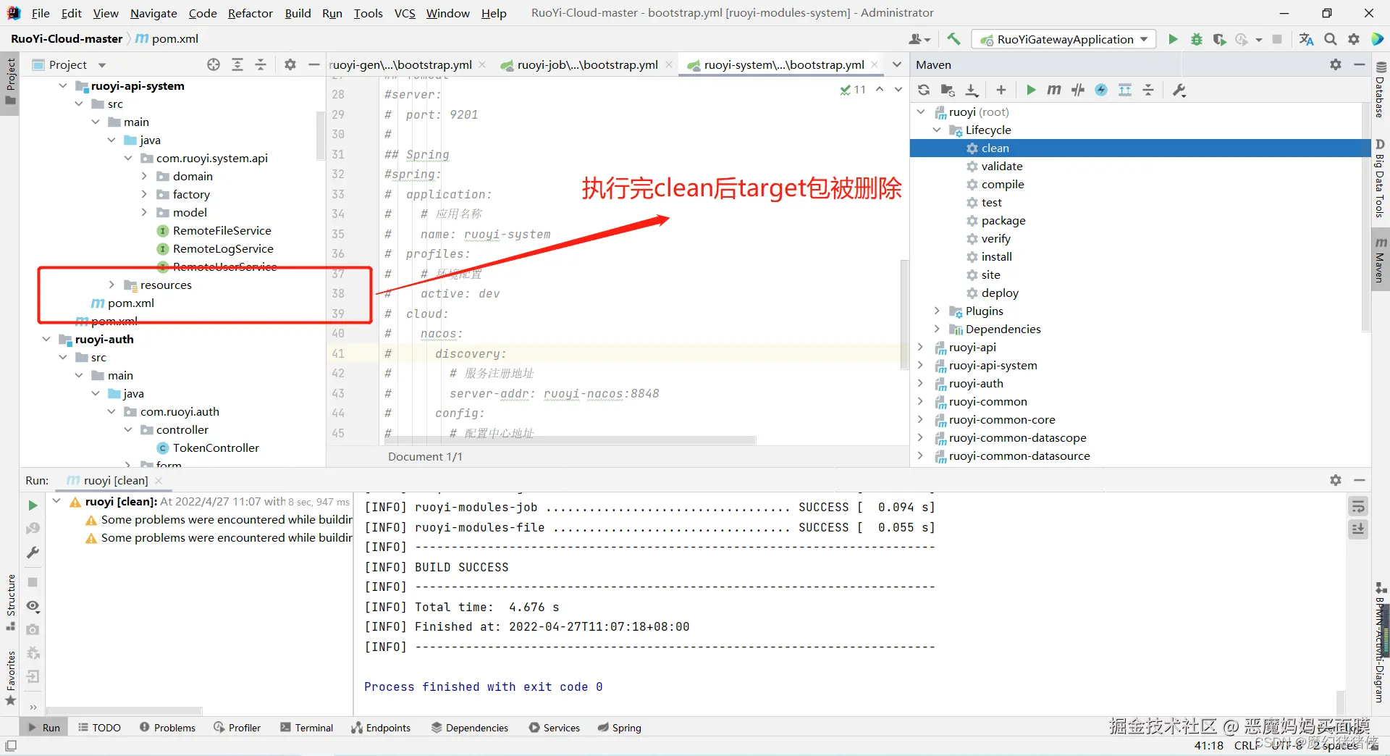This screenshot has width=1390, height=756.
Task: Add a Maven project with the plus icon
Action: 1001,90
